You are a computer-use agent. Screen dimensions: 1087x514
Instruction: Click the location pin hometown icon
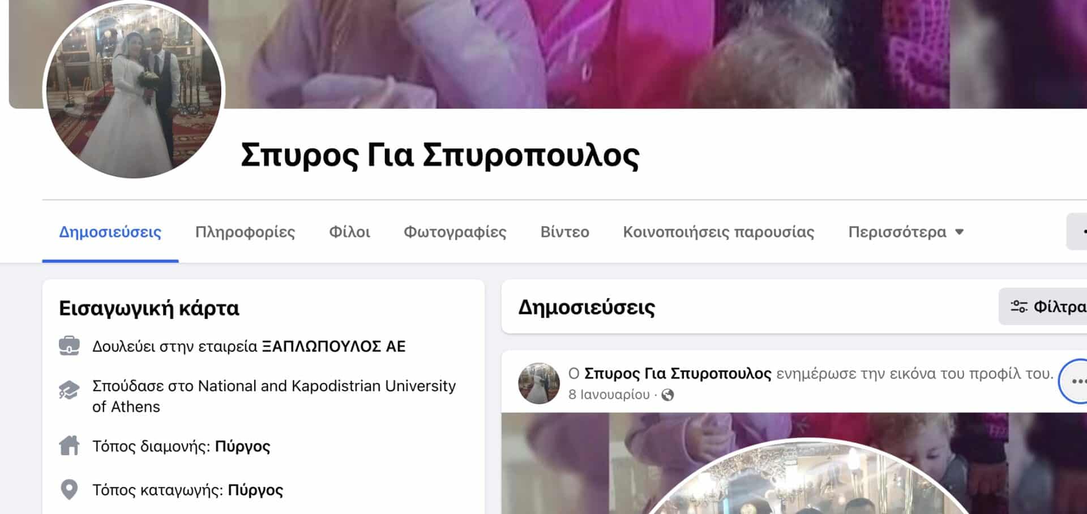(x=69, y=490)
